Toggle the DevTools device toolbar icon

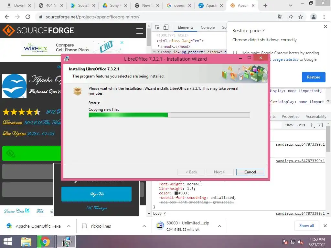tap(166, 27)
